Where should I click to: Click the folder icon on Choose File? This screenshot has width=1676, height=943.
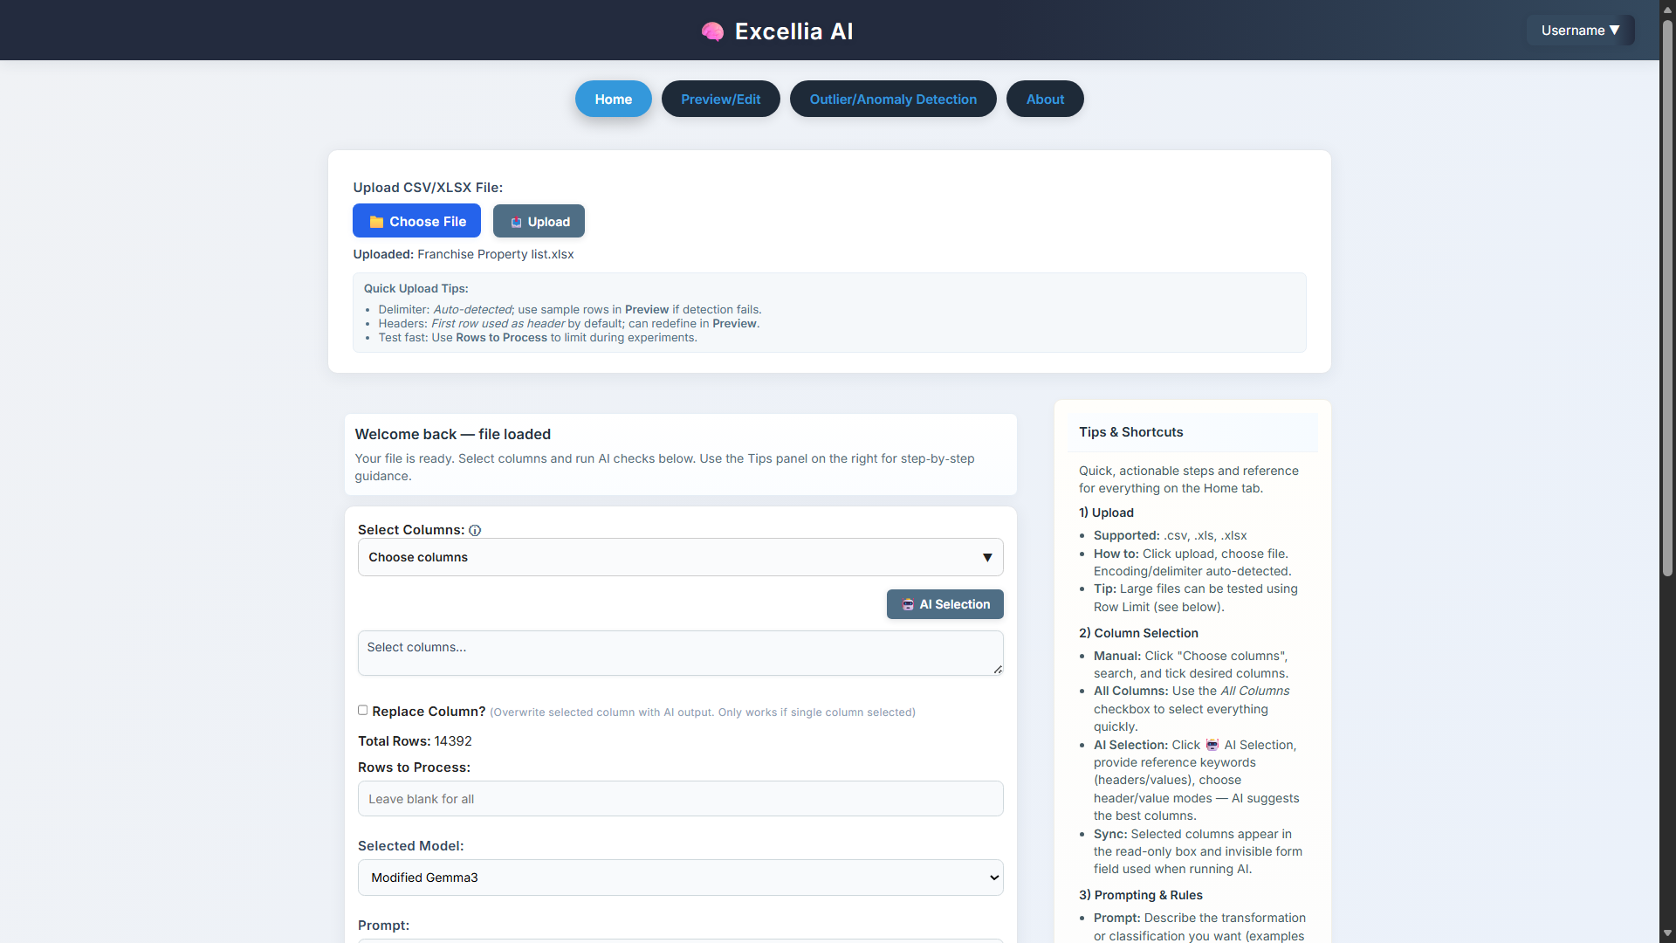coord(376,222)
